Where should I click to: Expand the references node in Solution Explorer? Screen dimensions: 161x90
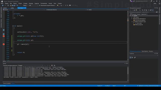132,17
